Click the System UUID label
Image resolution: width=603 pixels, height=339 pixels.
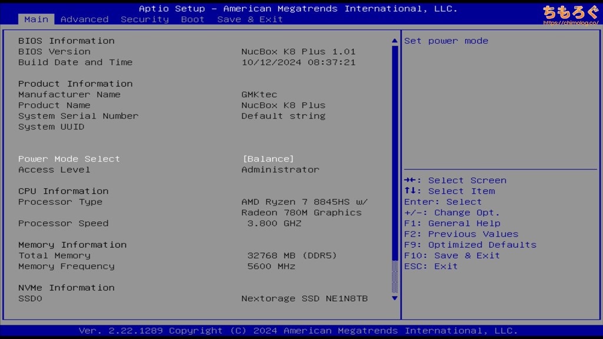[x=51, y=127]
